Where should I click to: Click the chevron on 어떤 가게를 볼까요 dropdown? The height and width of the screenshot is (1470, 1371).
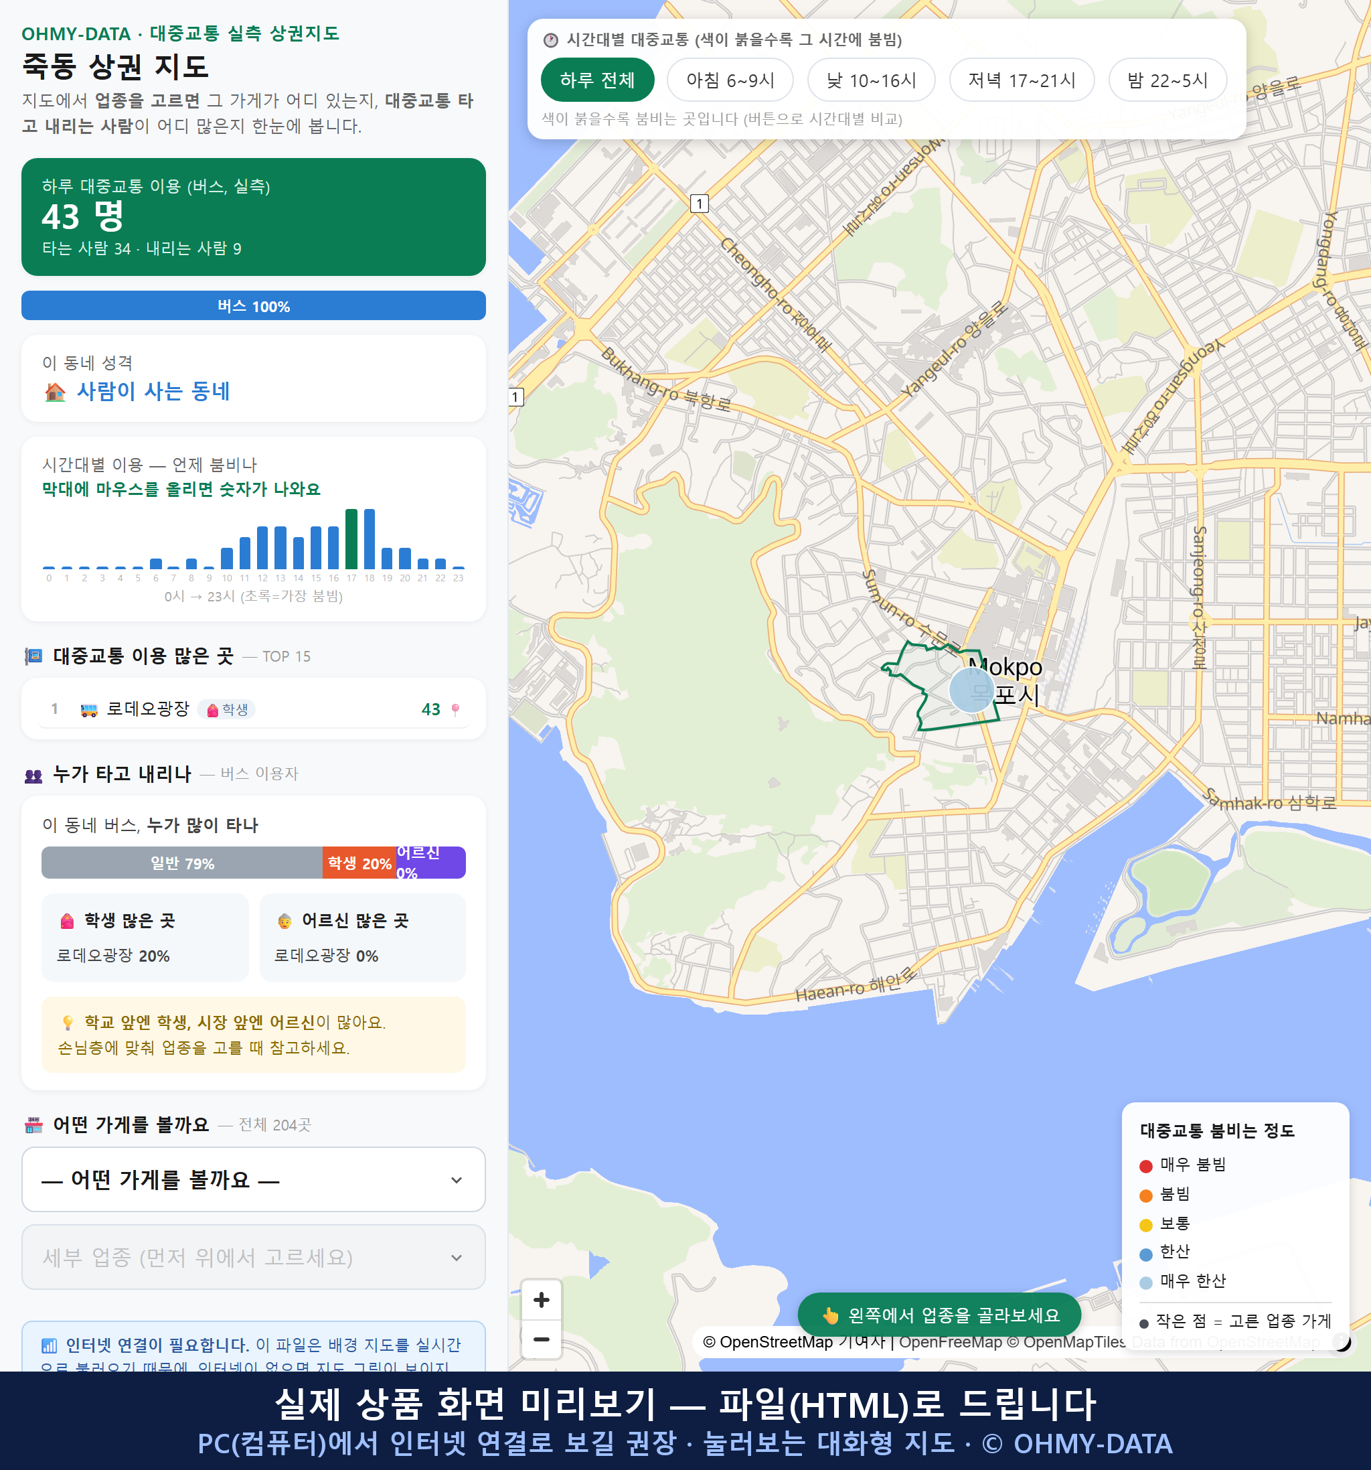[x=457, y=1180]
